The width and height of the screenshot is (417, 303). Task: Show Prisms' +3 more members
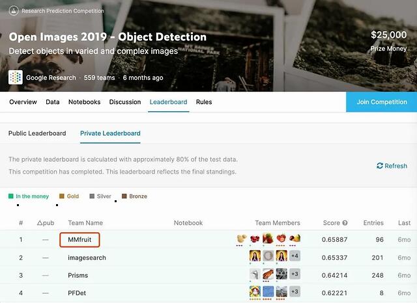pyautogui.click(x=295, y=274)
